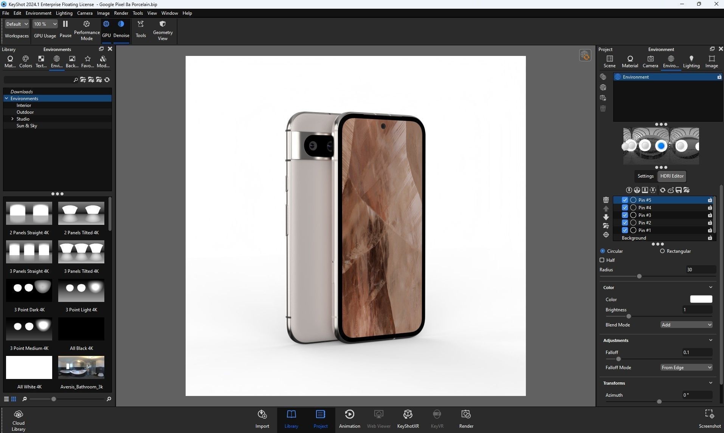Open the Tools ribbon button
This screenshot has width=724, height=433.
tap(141, 29)
